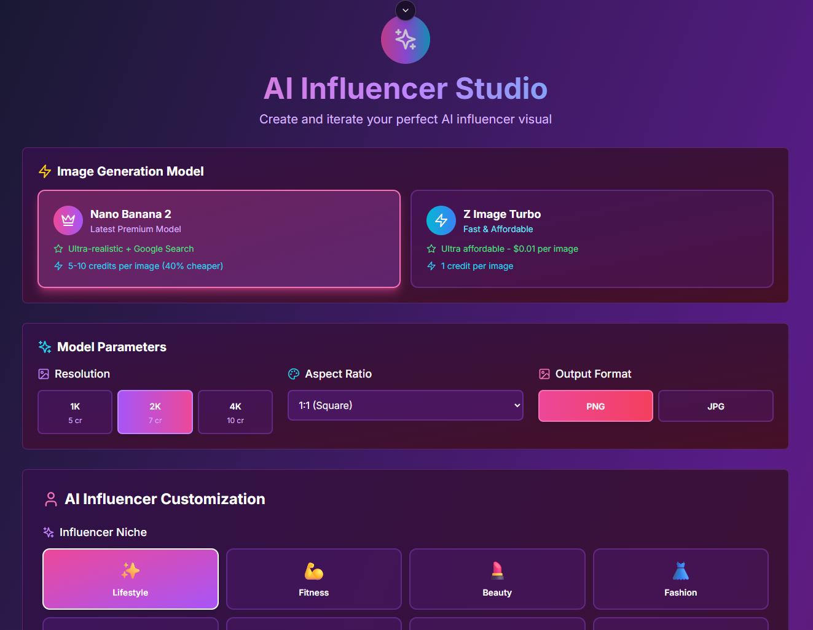
Task: Select the Z Image Turbo model
Action: 592,239
